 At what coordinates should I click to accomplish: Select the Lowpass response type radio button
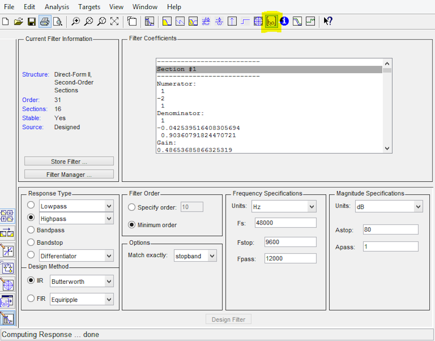(x=31, y=206)
